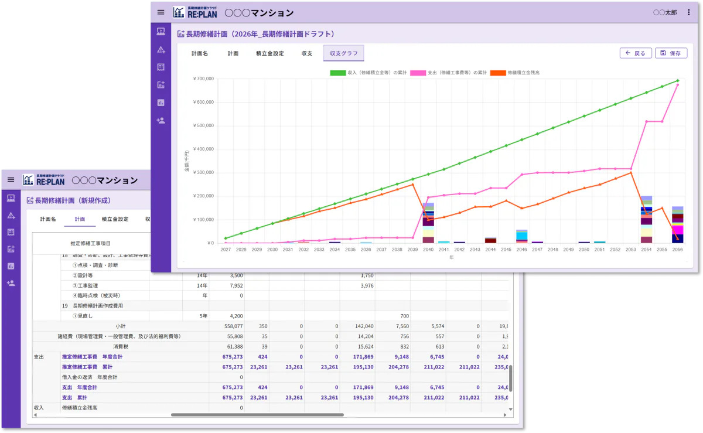Click the warning-triangle-plus sidebar icon in chart window
Image resolution: width=703 pixels, height=433 pixels.
coord(161,50)
